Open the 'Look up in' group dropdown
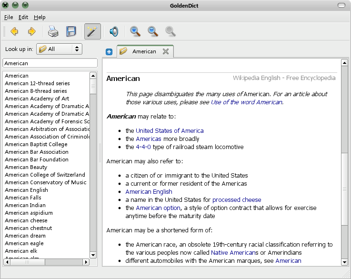The width and height of the screenshot is (351, 279). point(59,49)
